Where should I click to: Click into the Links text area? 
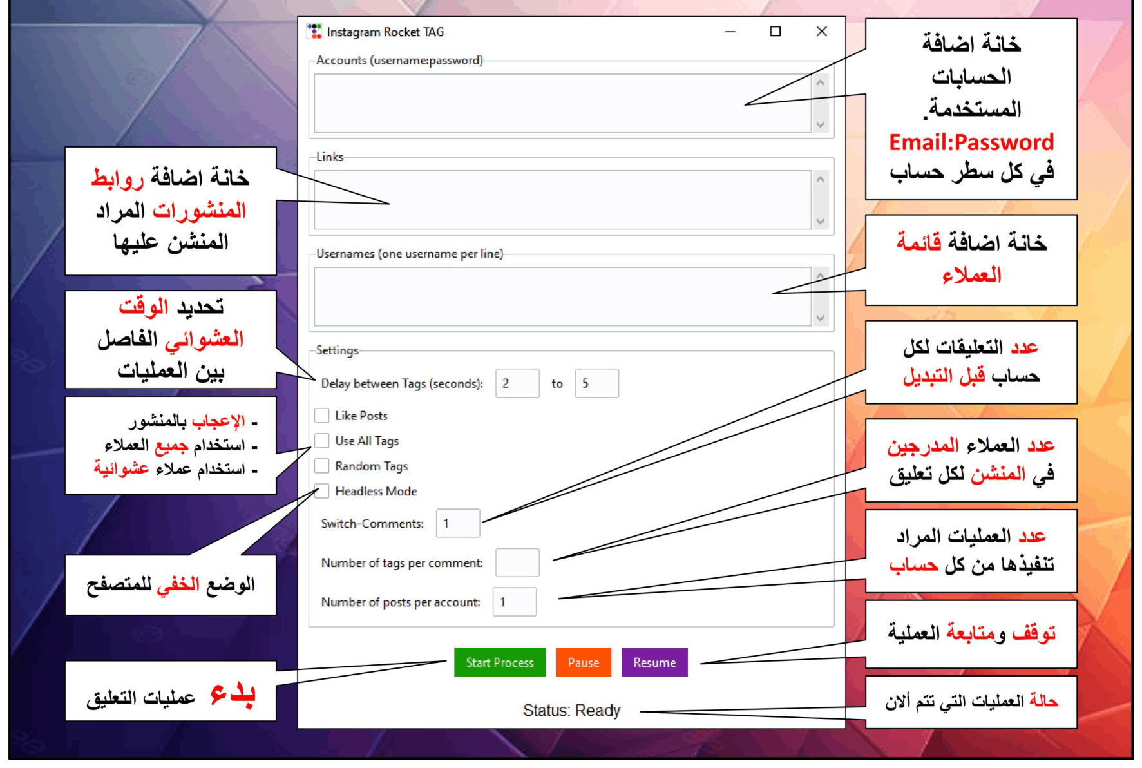pyautogui.click(x=562, y=200)
